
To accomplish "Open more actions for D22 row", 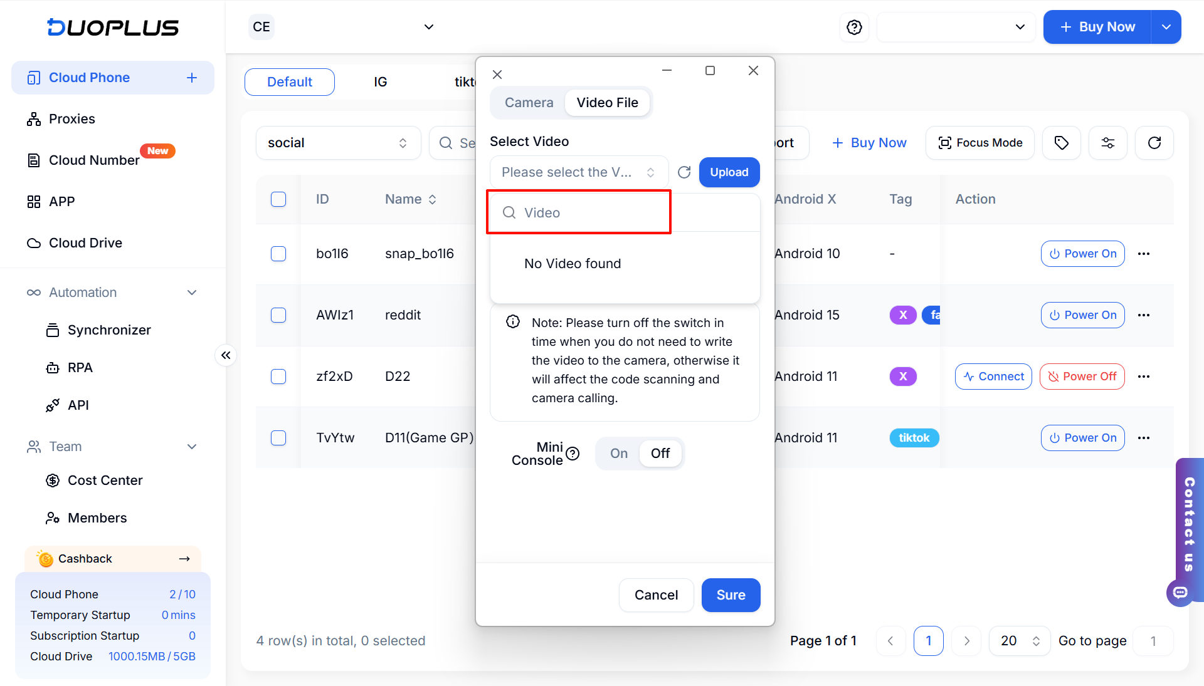I will pyautogui.click(x=1144, y=377).
